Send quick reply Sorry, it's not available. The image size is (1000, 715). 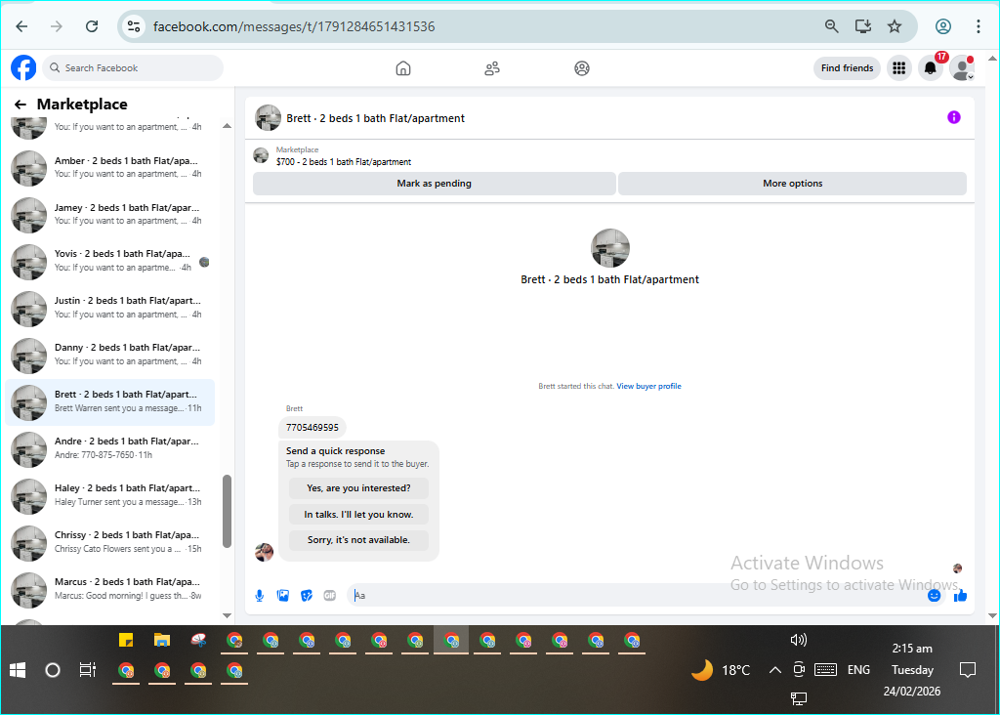point(358,539)
